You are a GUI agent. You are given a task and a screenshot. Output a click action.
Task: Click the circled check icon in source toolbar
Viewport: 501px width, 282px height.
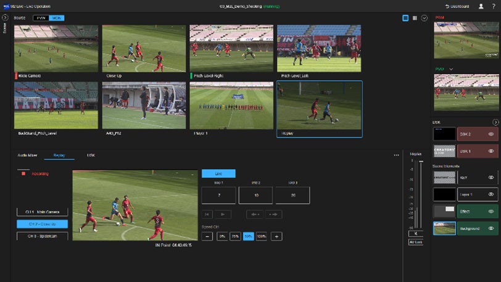(x=424, y=18)
